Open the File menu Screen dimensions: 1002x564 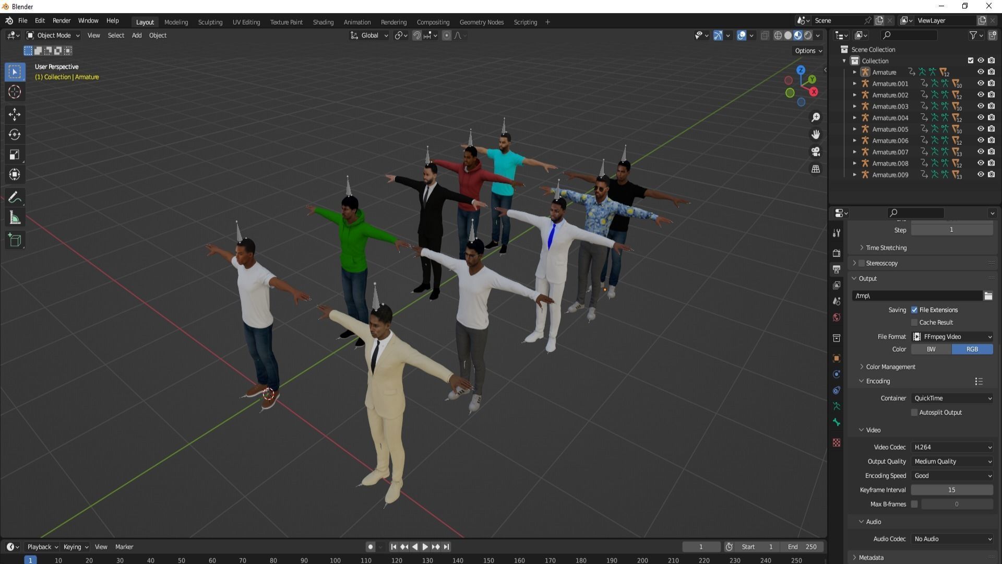[22, 20]
